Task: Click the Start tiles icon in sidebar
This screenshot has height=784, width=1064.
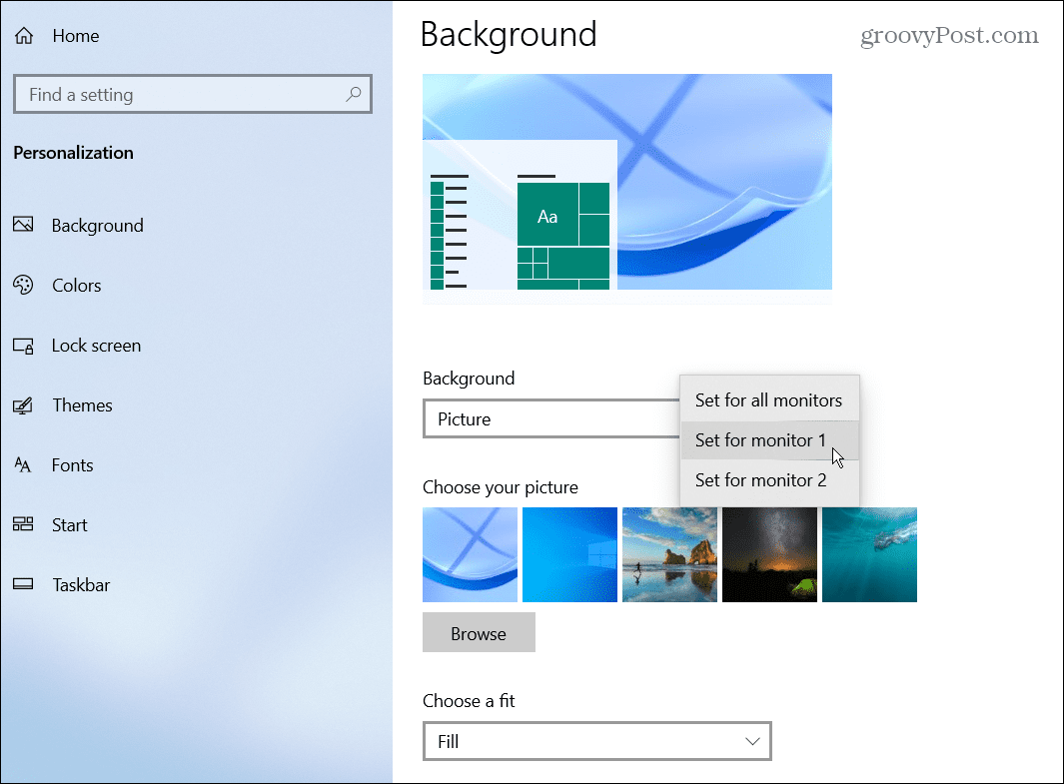Action: pos(25,524)
